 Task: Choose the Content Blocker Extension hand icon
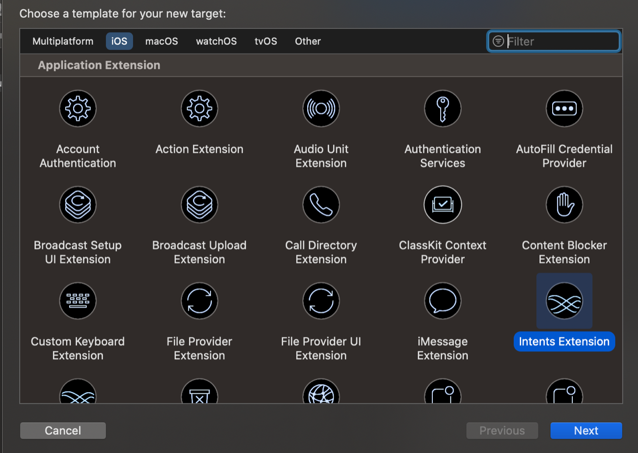coord(564,205)
